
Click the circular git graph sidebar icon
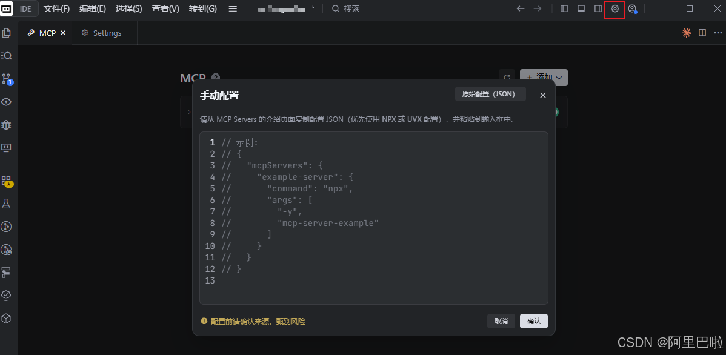[7, 227]
